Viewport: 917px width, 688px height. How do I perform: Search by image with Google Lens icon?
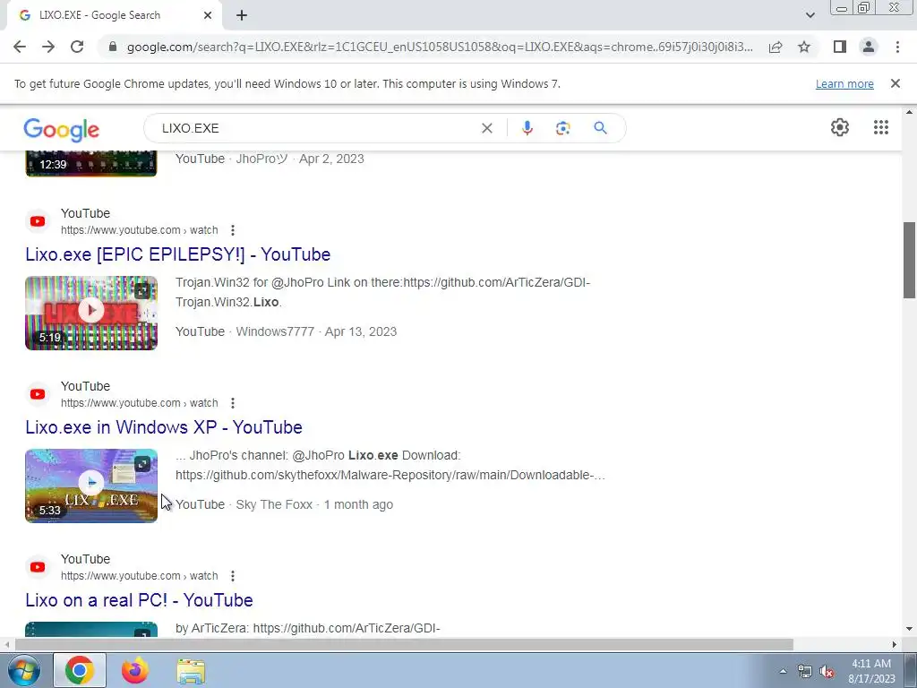click(x=562, y=128)
